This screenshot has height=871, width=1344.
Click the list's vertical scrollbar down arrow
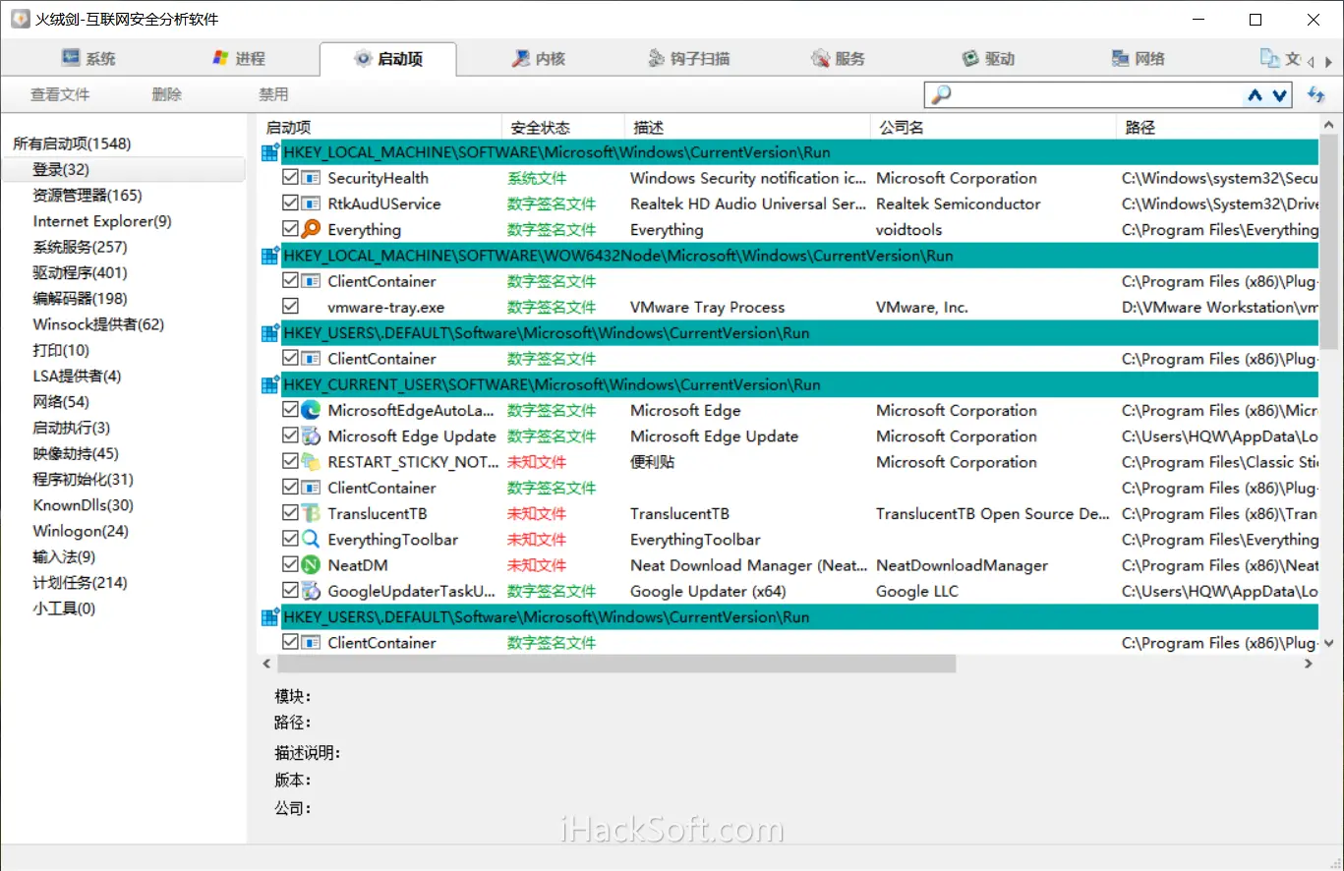[1329, 643]
